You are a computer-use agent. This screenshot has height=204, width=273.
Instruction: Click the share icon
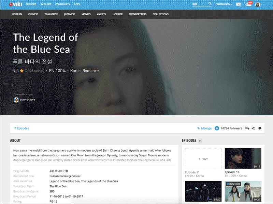253,128
